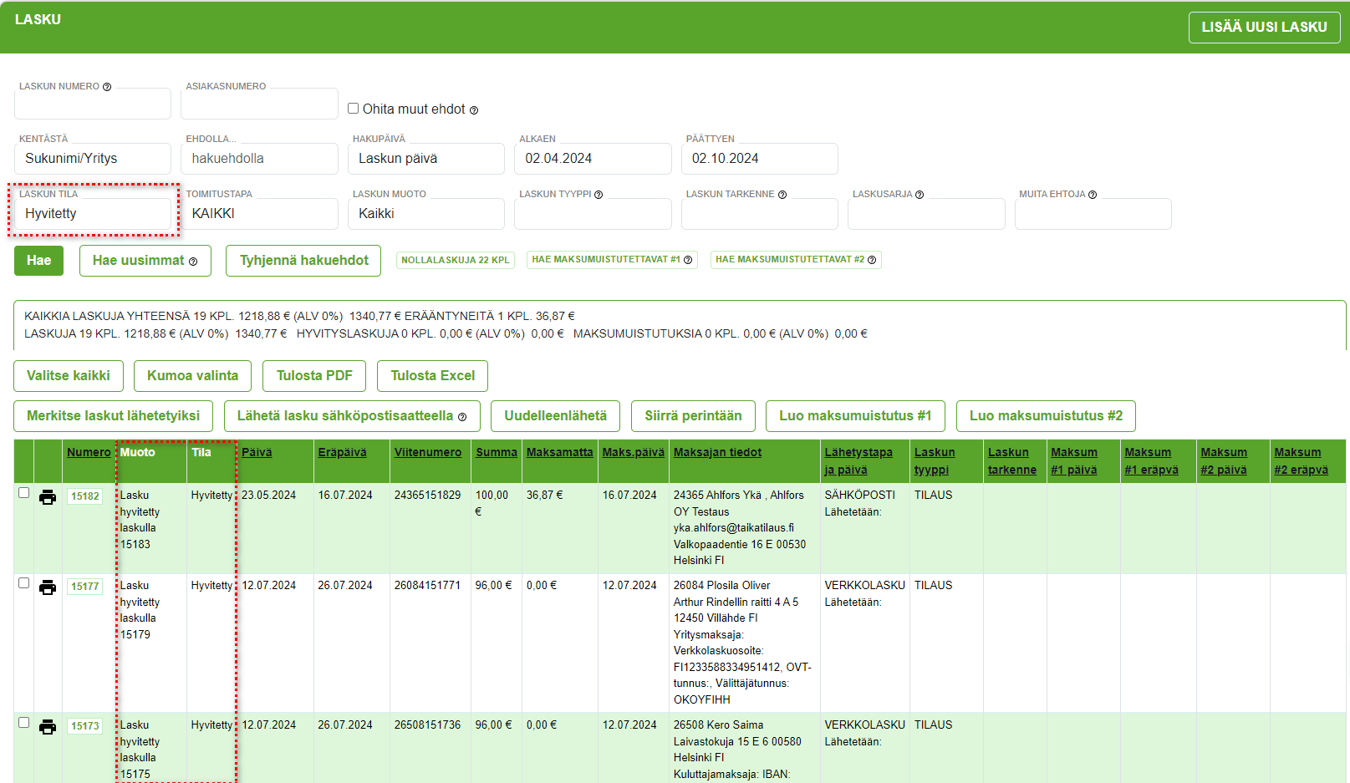The image size is (1350, 783).
Task: Run search with the Hae button
Action: pos(38,261)
